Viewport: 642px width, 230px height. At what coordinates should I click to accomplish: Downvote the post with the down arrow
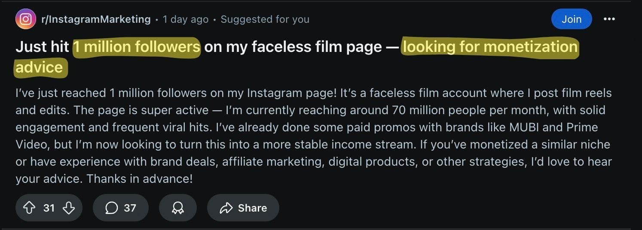[69, 208]
